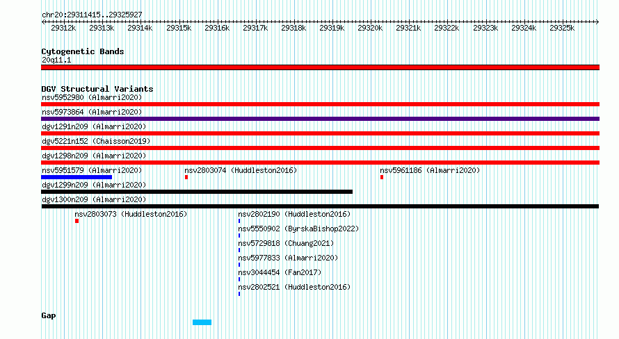Click the nsv3044454 (Fan2017) label
619x339 pixels.
tap(280, 272)
